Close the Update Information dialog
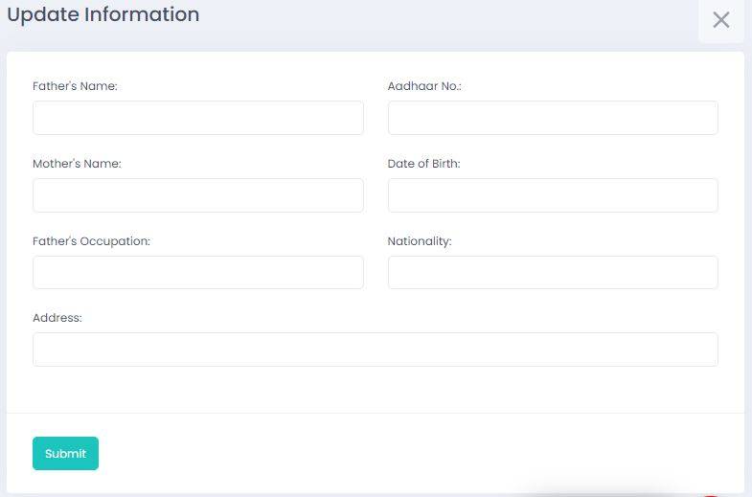752x497 pixels. click(720, 20)
